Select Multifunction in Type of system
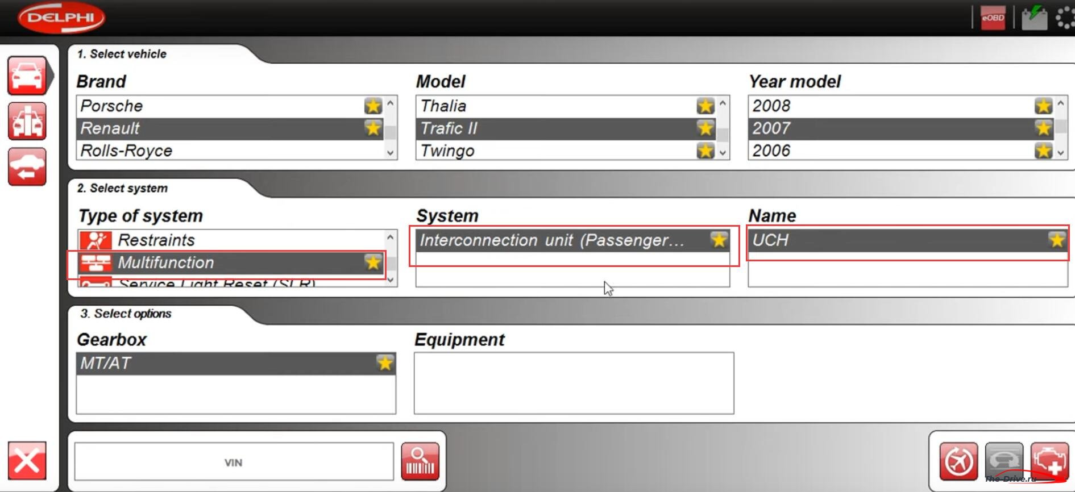 [x=231, y=262]
